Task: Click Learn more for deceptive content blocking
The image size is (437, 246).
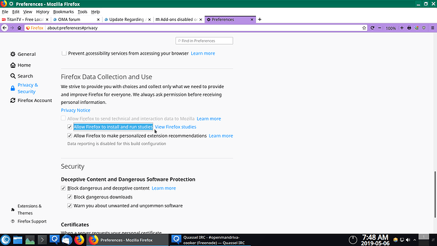Action: 163,188
